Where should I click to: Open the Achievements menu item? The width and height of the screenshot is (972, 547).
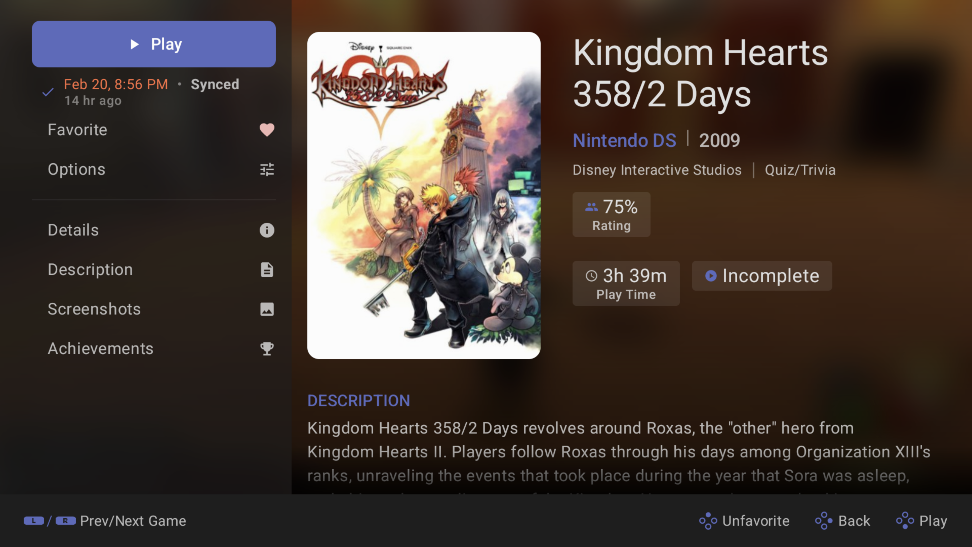[x=101, y=349]
